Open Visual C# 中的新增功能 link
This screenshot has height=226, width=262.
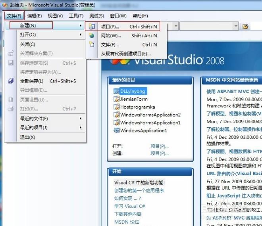pyautogui.click(x=139, y=183)
